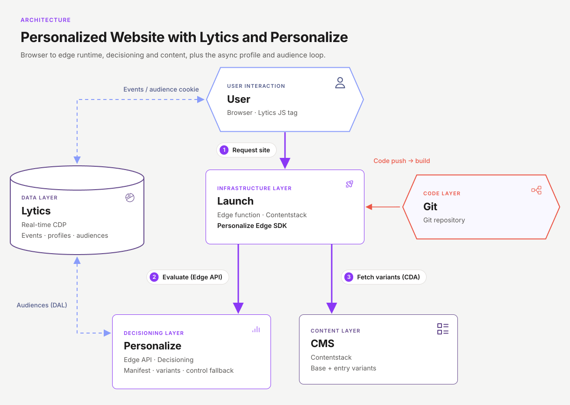Click the 'Lytics' node title
570x405 pixels.
click(x=36, y=211)
